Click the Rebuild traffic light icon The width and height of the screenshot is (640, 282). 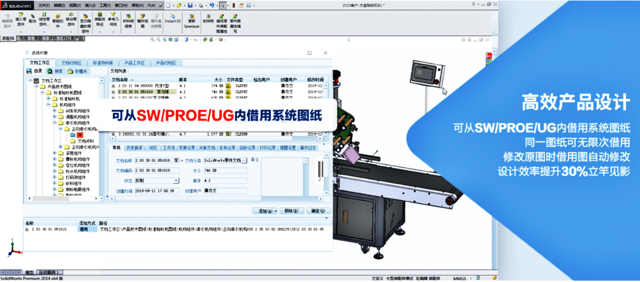(234, 5)
